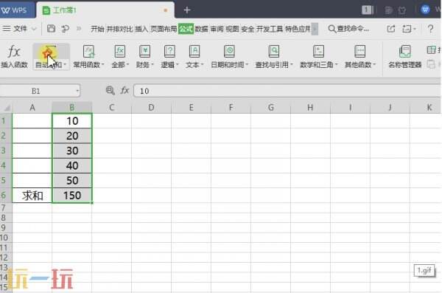Expand the Financial (财务) dropdown arrow
The image size is (442, 293).
pos(152,65)
